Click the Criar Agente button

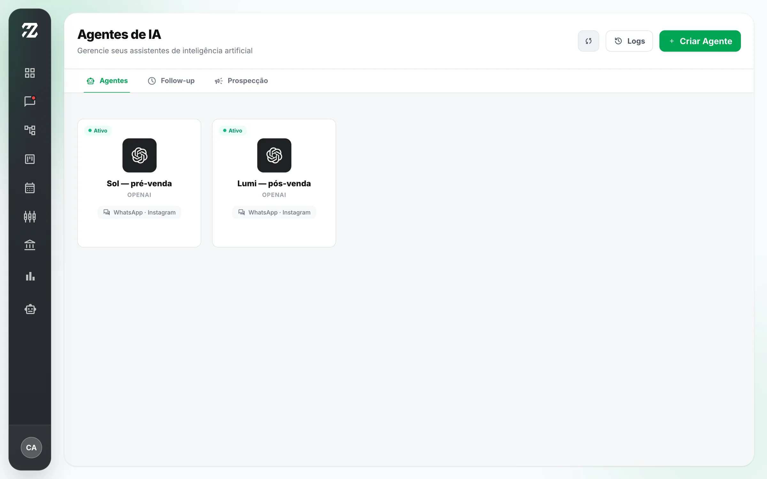point(700,41)
